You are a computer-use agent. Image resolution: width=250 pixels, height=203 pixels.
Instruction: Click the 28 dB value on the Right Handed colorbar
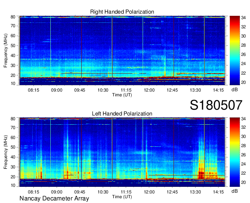click(243, 45)
